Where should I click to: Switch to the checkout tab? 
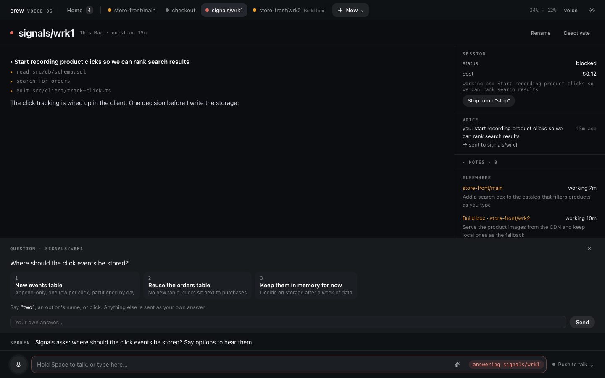point(180,10)
